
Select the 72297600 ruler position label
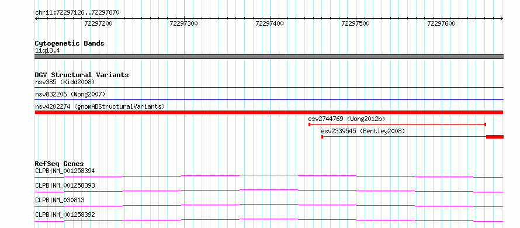441,23
